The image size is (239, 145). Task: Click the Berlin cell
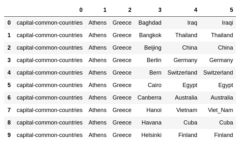coord(154,60)
